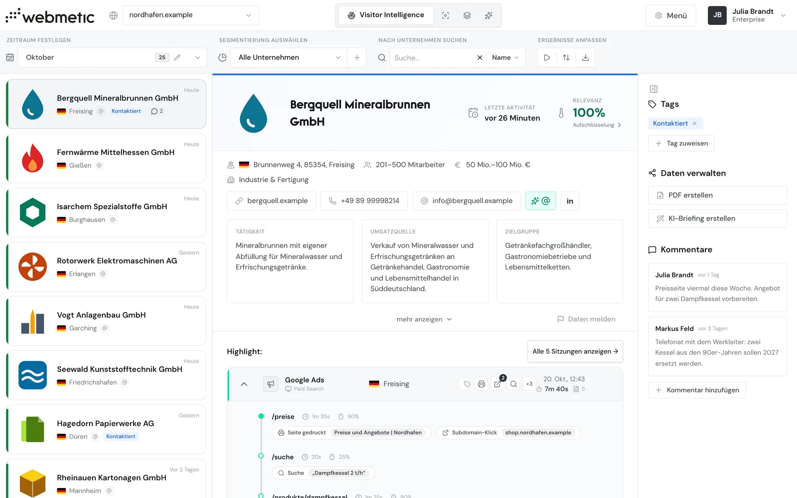Screen dimensions: 797x498
Task: Open the layers icon tab
Action: (467, 15)
